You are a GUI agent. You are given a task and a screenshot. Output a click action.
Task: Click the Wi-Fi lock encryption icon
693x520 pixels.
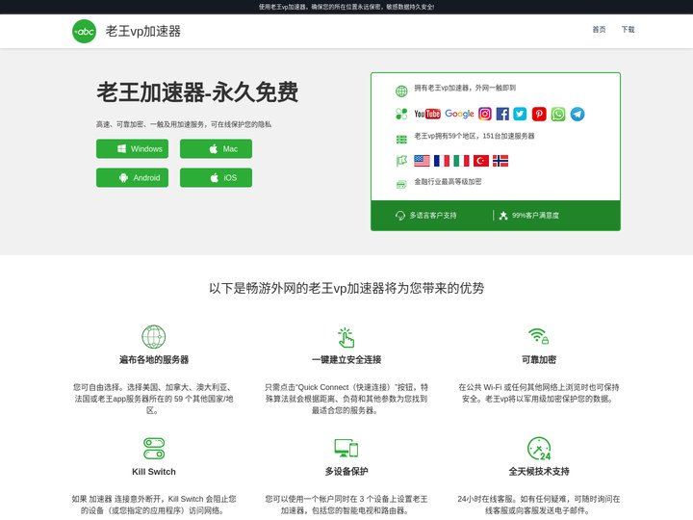(x=539, y=336)
